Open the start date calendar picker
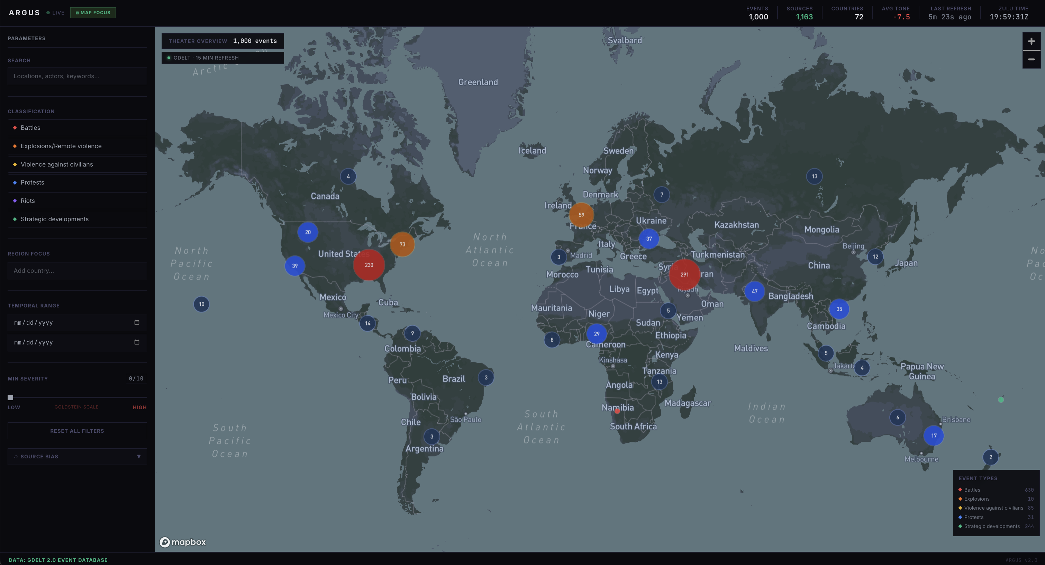1045x565 pixels. click(137, 322)
